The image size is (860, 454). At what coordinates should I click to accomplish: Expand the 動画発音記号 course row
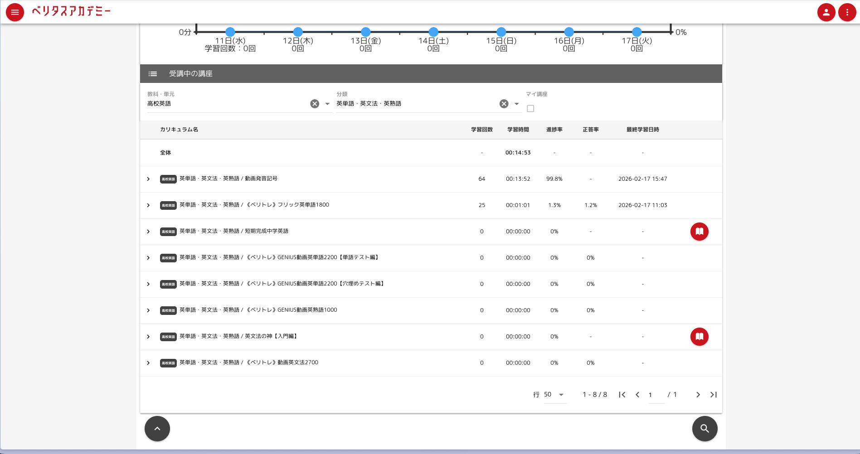(148, 179)
